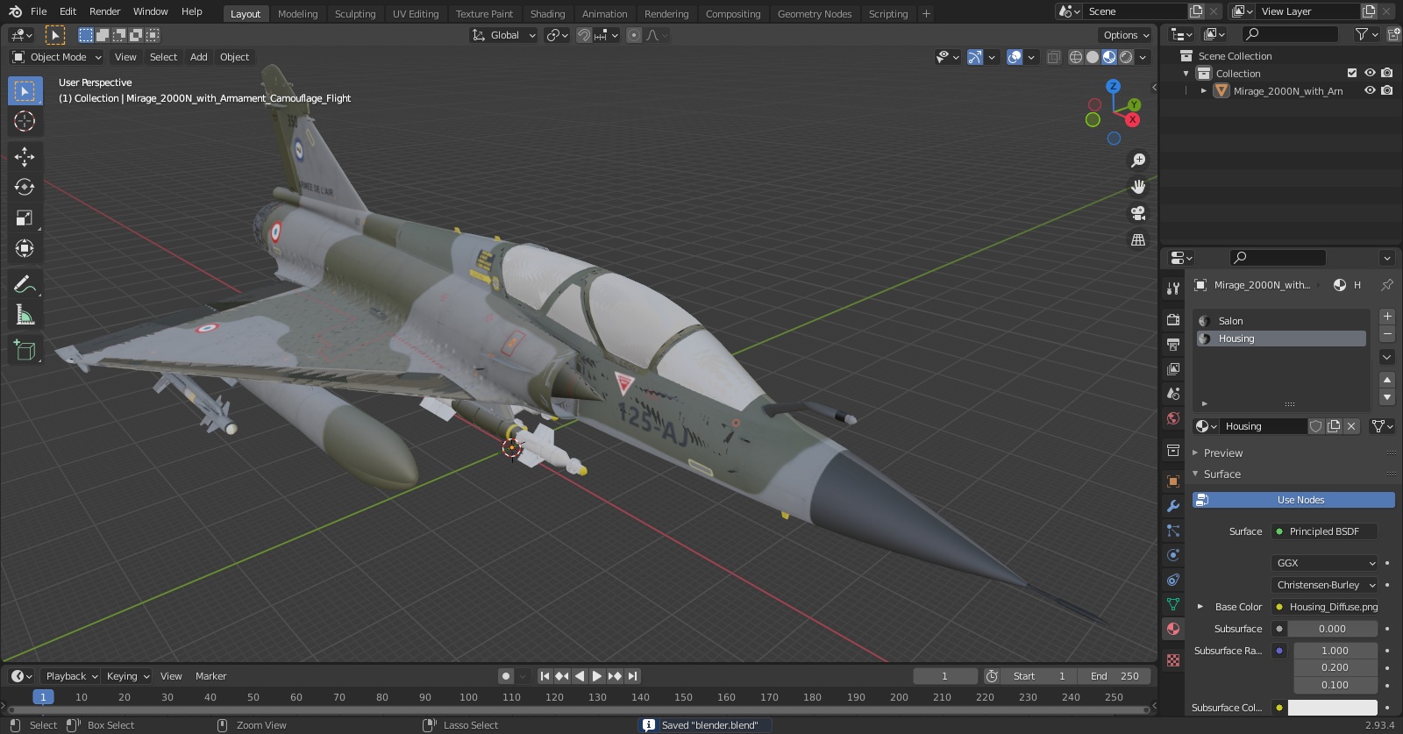The width and height of the screenshot is (1403, 734).
Task: Remove the selected material slot
Action: point(1387,335)
